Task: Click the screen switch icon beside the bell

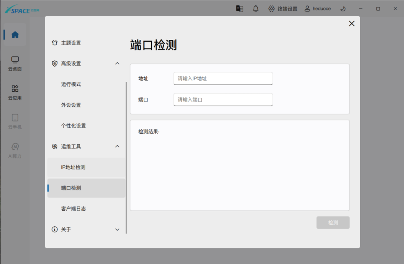Action: pyautogui.click(x=239, y=9)
